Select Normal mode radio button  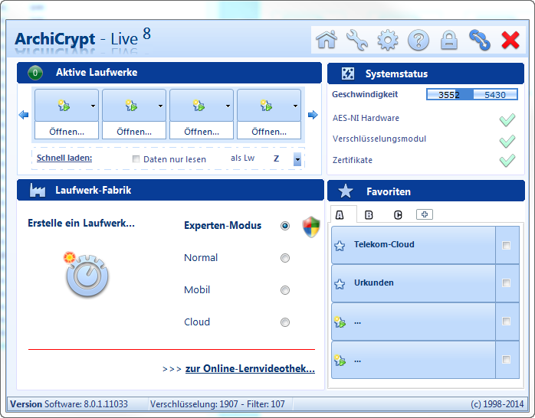point(285,258)
